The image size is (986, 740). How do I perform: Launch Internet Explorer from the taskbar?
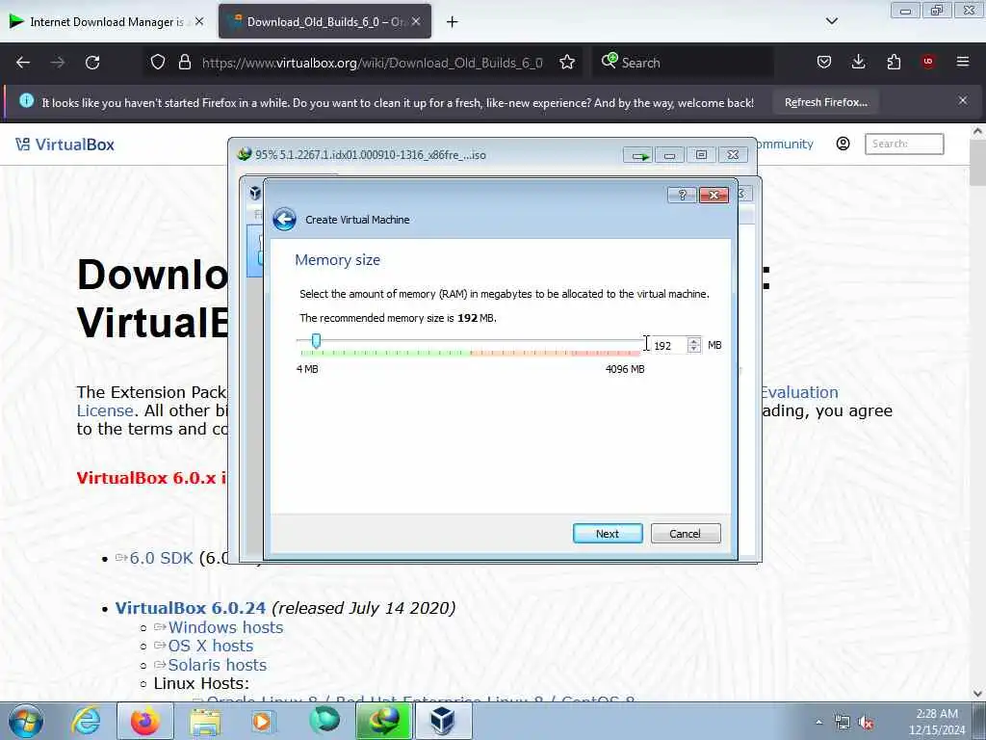86,721
